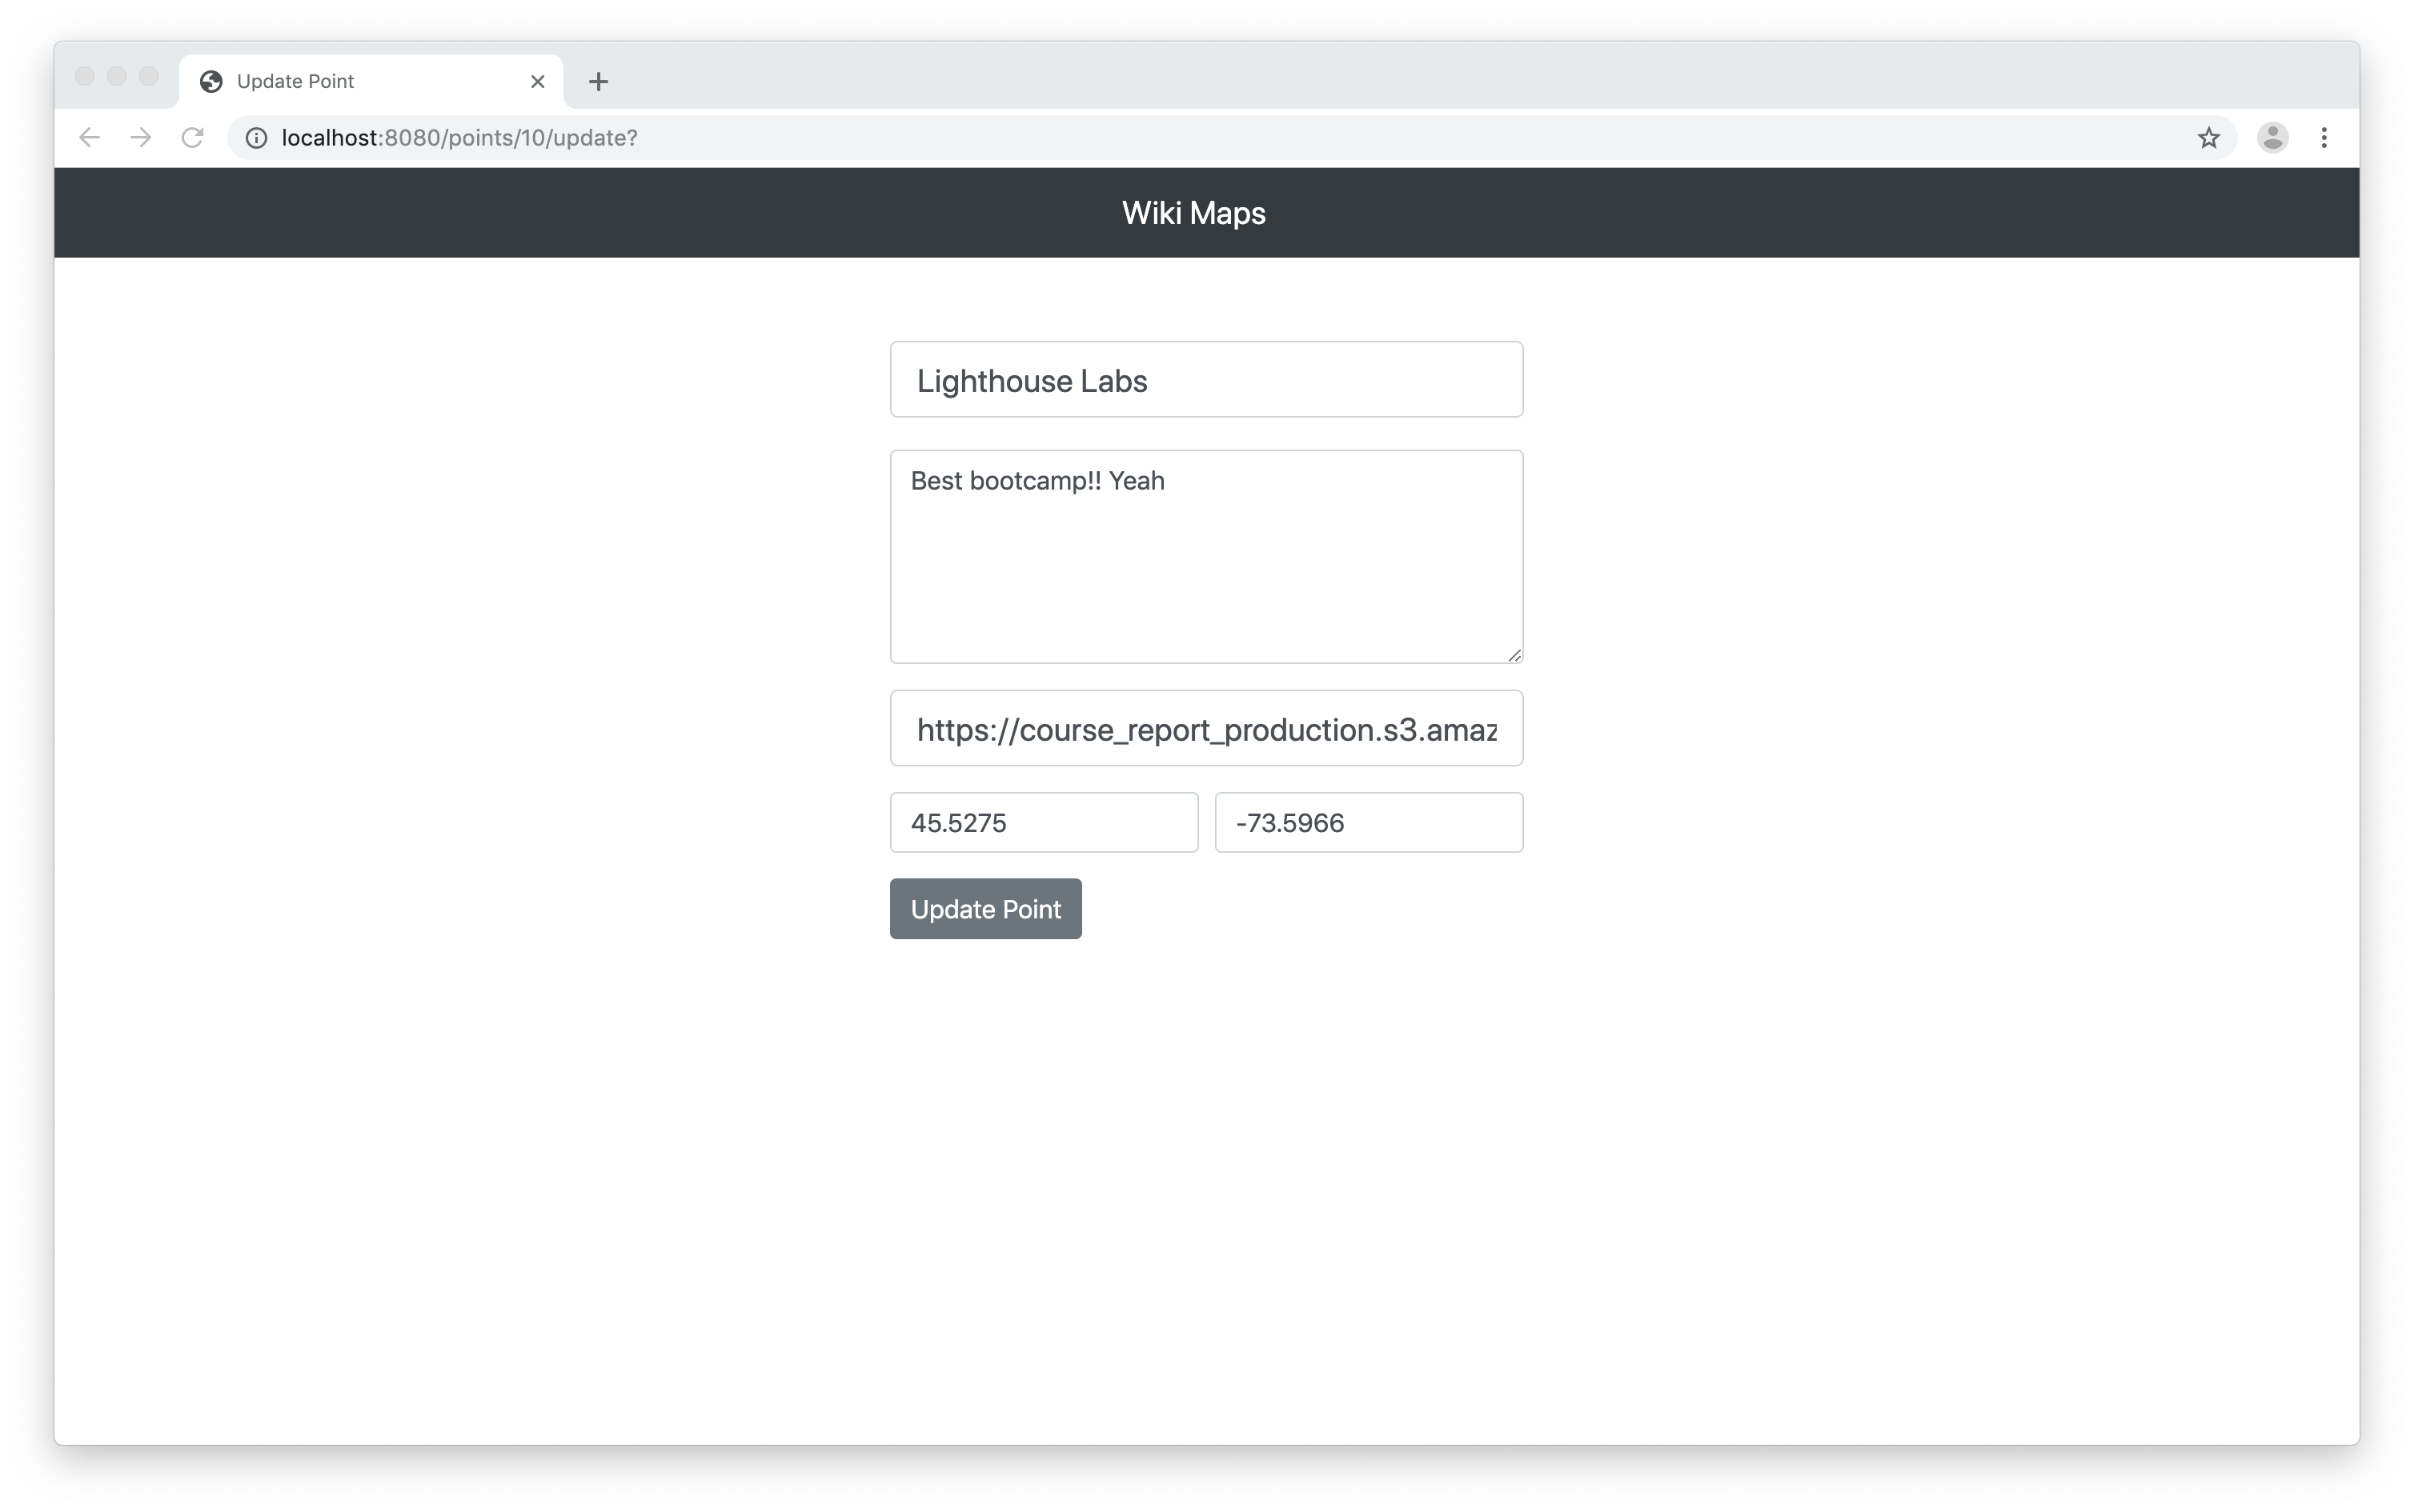Click the image URL input field
This screenshot has height=1512, width=2414.
pyautogui.click(x=1206, y=728)
